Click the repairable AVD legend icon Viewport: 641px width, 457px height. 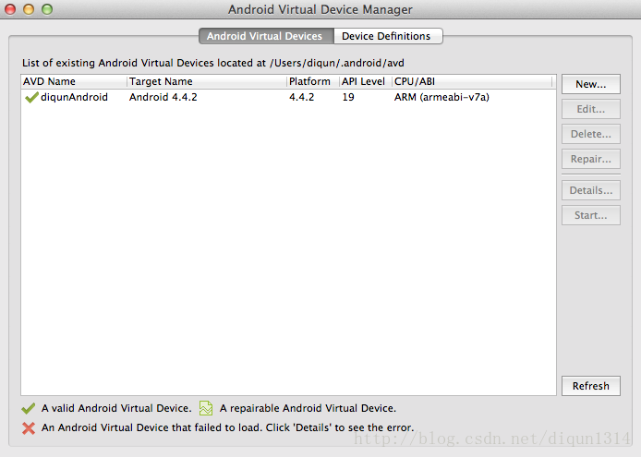click(206, 408)
